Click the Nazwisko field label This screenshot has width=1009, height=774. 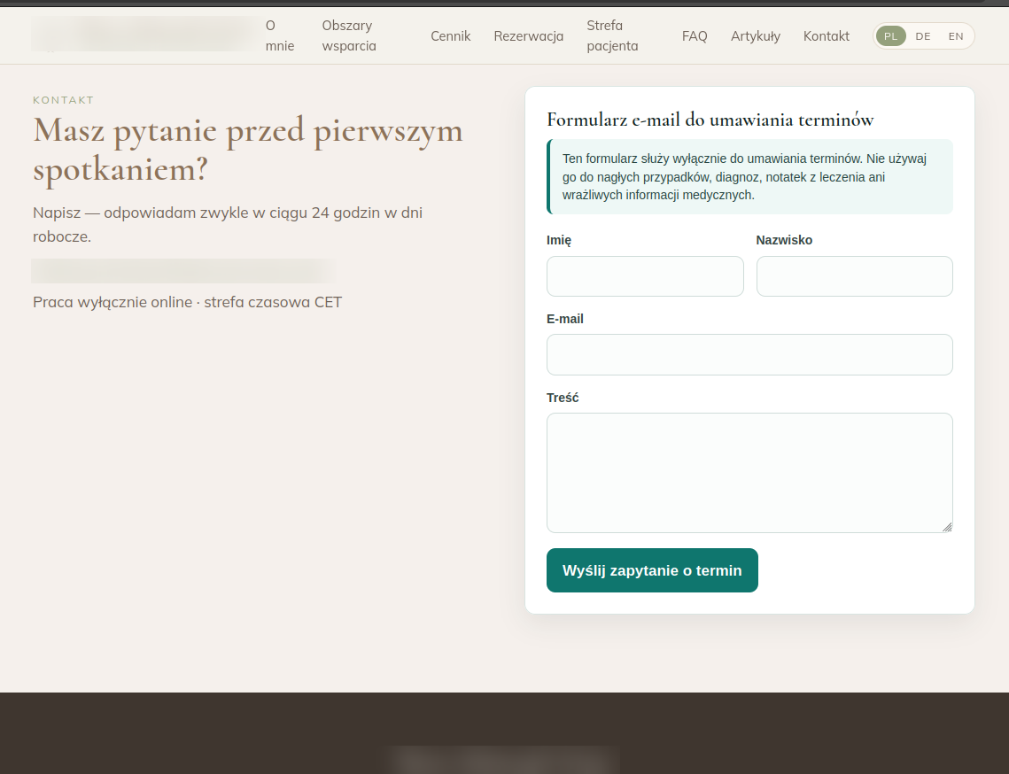(784, 240)
